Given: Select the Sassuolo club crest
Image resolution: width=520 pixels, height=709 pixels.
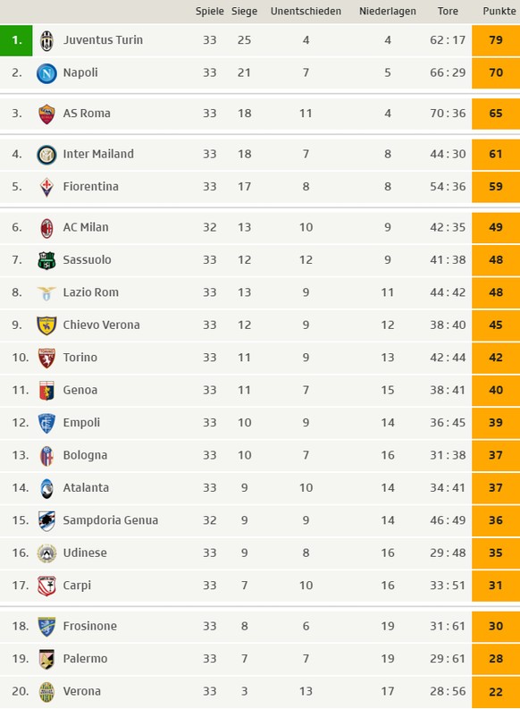Looking at the screenshot, I should point(46,260).
